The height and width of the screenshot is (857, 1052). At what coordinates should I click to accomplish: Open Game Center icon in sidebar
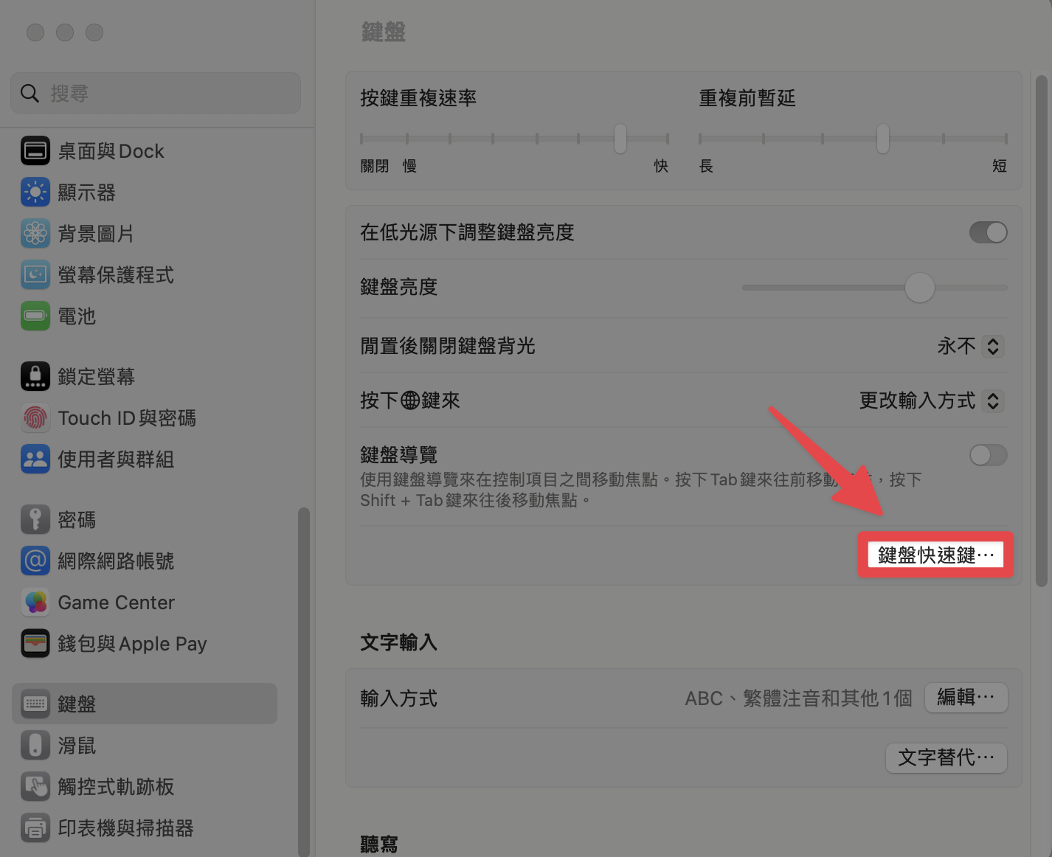pos(35,603)
